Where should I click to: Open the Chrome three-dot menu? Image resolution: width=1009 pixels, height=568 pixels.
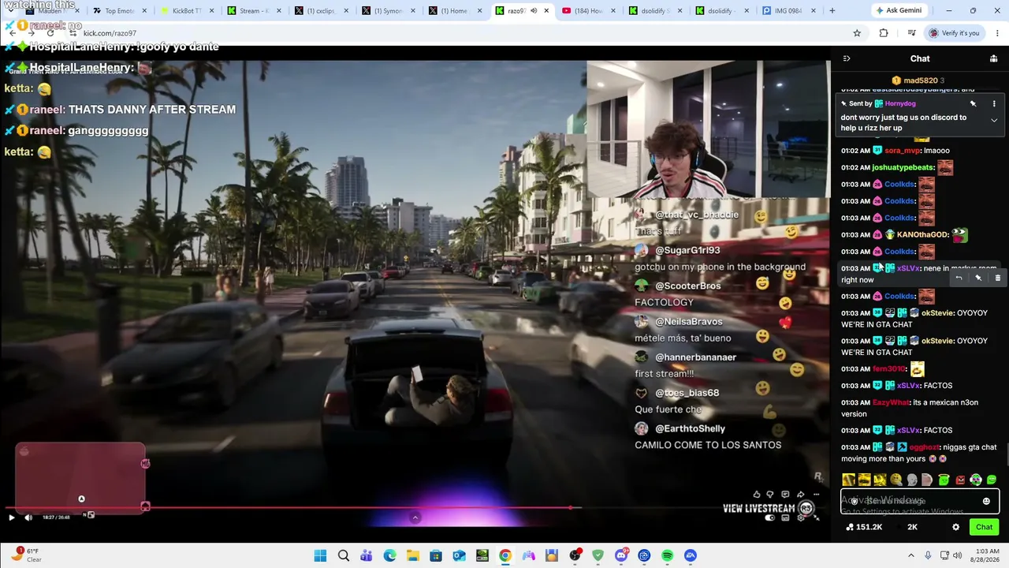tap(998, 33)
